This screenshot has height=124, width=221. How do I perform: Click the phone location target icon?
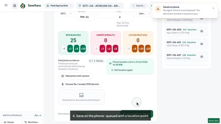(x=110, y=63)
